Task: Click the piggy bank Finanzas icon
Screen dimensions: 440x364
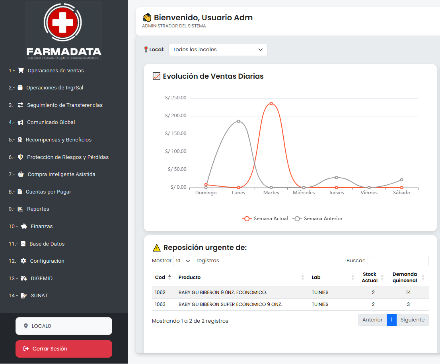Action: point(24,227)
